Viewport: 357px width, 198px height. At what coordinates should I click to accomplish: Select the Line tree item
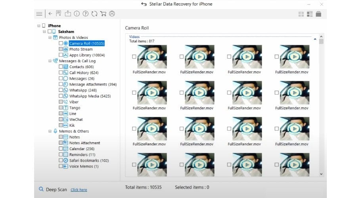73,114
